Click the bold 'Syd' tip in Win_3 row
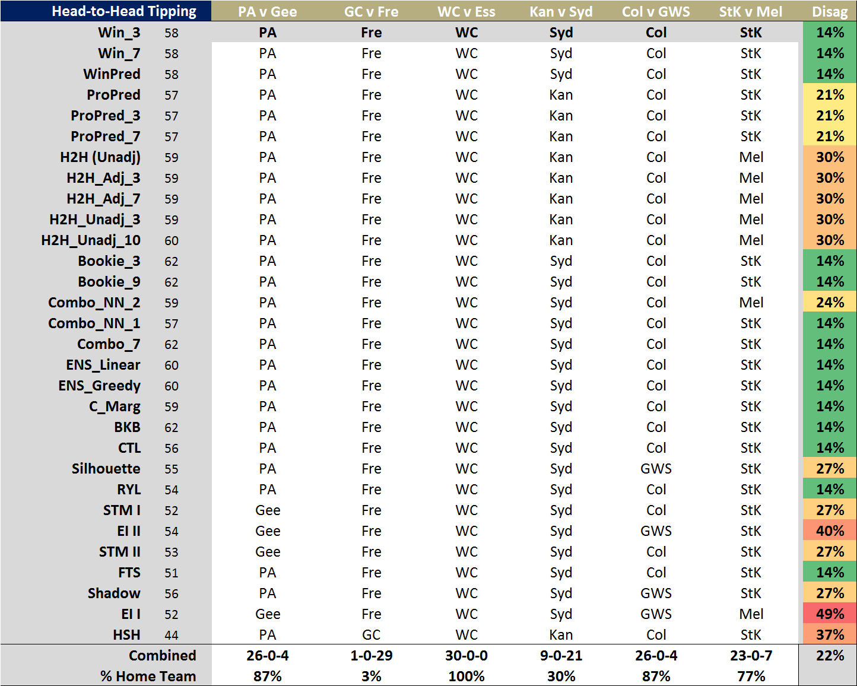Viewport: 857px width, 686px height. [x=561, y=33]
